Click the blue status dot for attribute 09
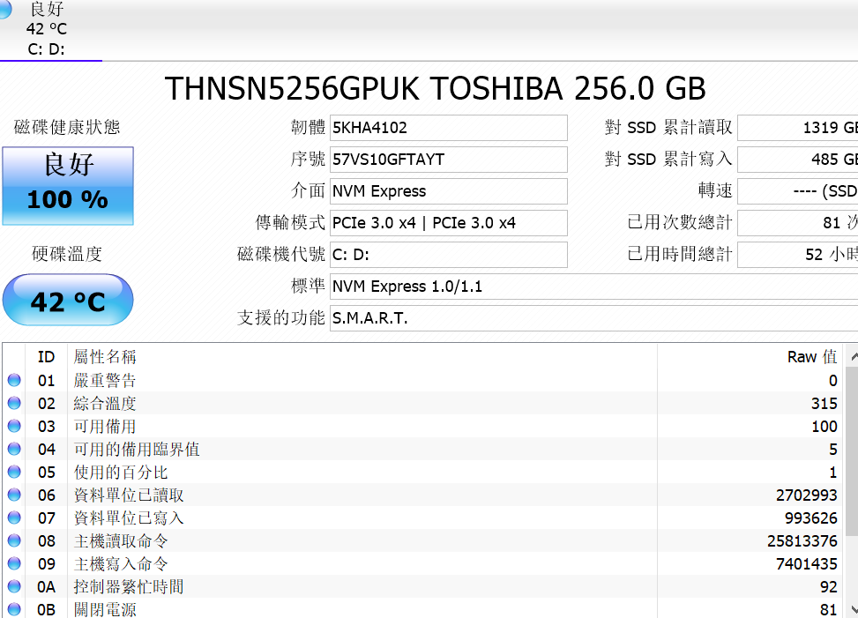This screenshot has width=858, height=618. [x=14, y=564]
